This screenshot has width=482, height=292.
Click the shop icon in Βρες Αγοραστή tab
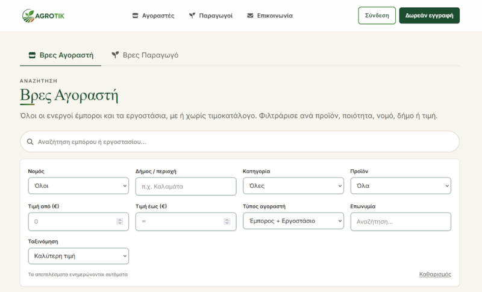coord(32,55)
